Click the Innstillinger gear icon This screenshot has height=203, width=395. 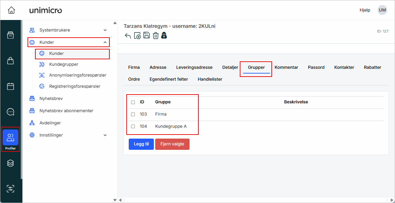[32, 135]
